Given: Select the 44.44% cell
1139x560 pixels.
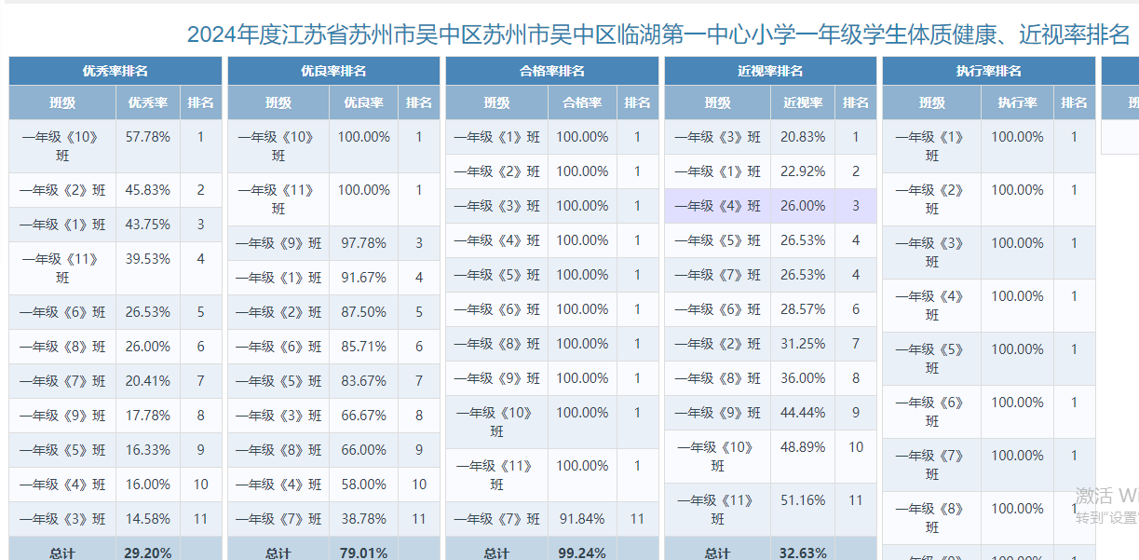Looking at the screenshot, I should tap(803, 413).
